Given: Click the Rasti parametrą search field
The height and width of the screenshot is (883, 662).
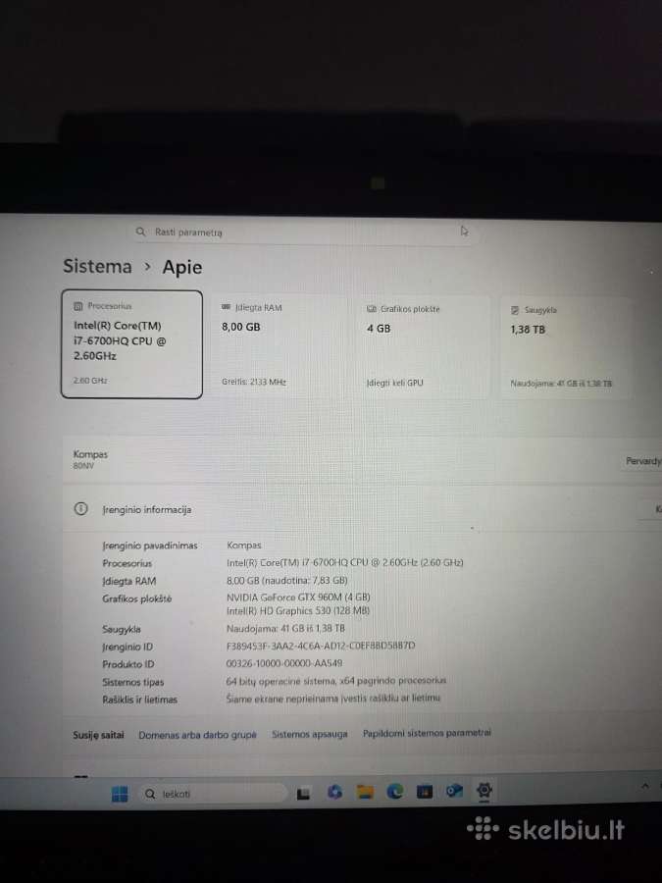Looking at the screenshot, I should pyautogui.click(x=307, y=232).
